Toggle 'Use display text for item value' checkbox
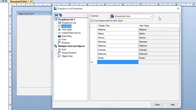This screenshot has width=196, height=110. tap(92, 21)
